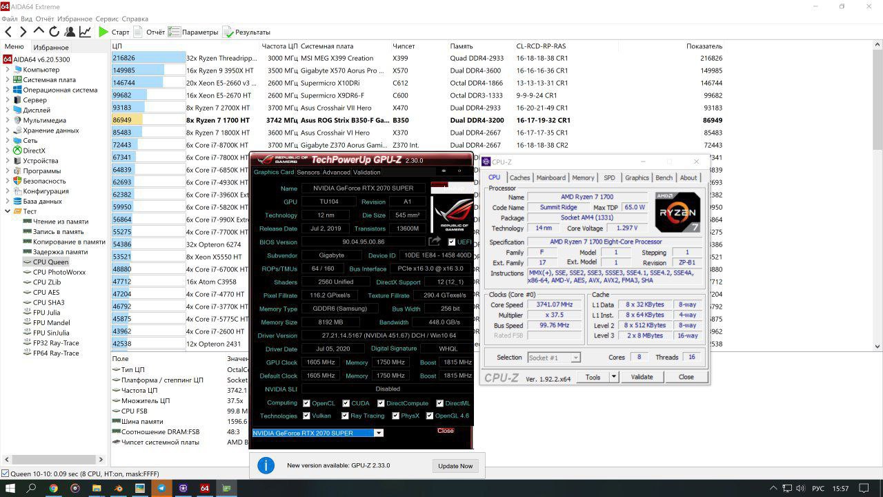Toggle the Vulkan checkbox in GPU-Z
This screenshot has width=883, height=497.
(306, 416)
